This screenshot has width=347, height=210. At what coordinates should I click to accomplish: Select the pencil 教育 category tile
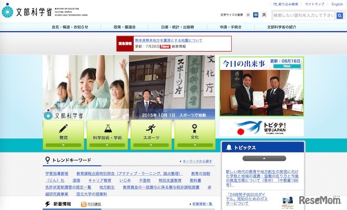coord(63,135)
